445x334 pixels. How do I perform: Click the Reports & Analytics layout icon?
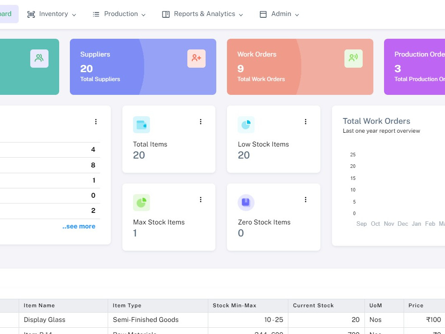pyautogui.click(x=166, y=14)
